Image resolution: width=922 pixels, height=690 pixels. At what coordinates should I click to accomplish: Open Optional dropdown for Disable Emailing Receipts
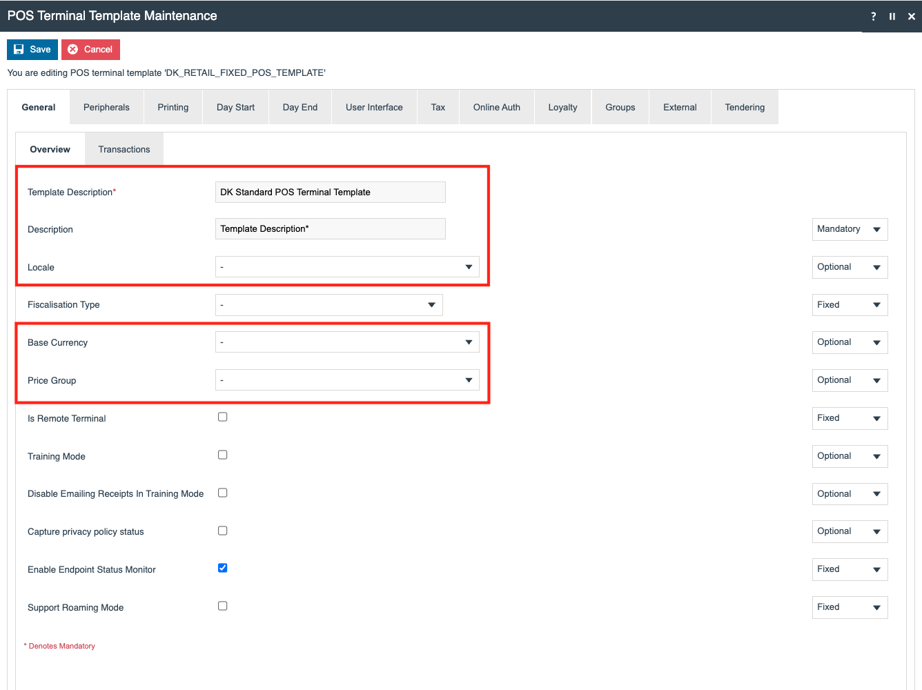click(x=850, y=494)
